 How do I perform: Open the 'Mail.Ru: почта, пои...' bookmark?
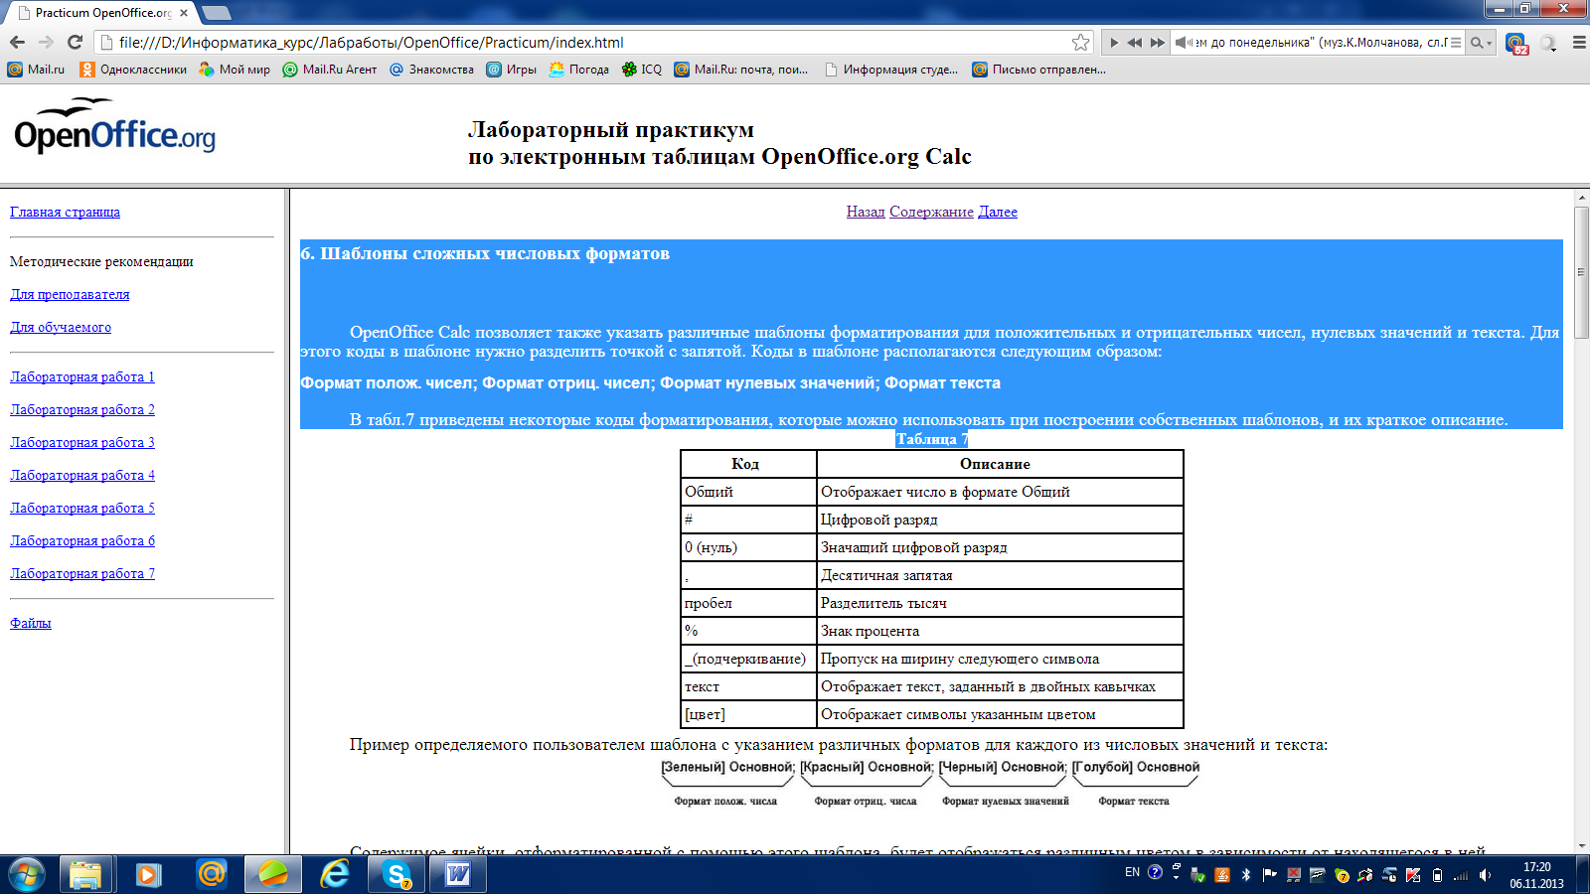click(x=741, y=70)
